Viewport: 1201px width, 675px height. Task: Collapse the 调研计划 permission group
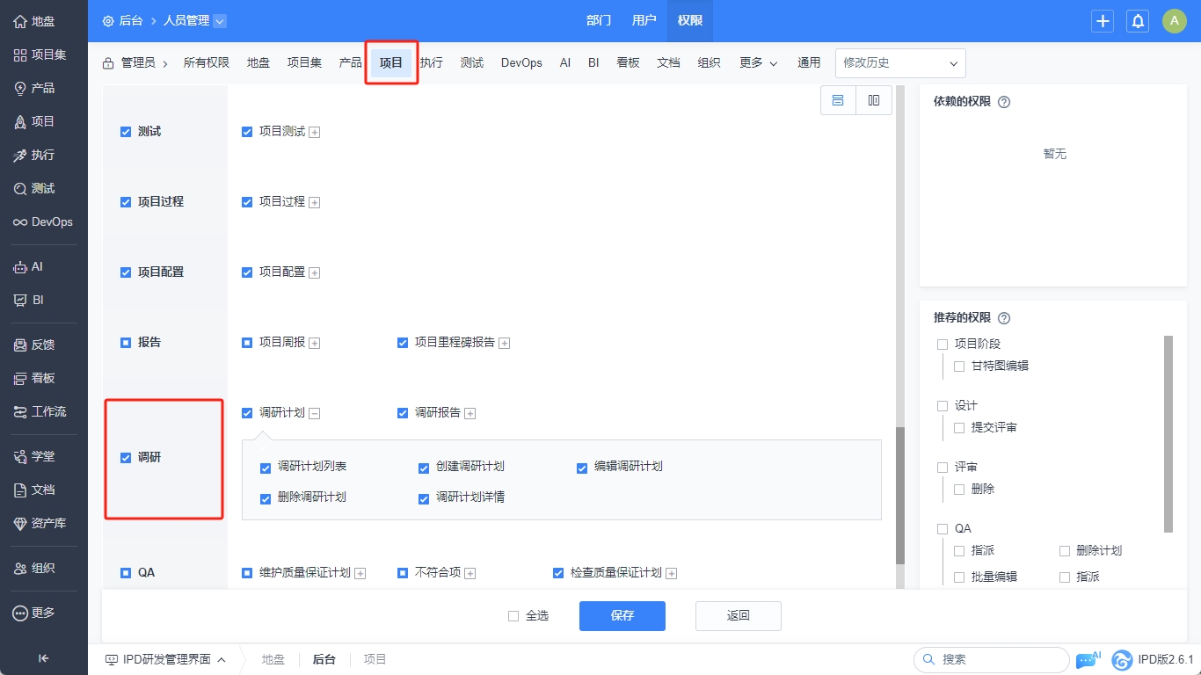315,414
